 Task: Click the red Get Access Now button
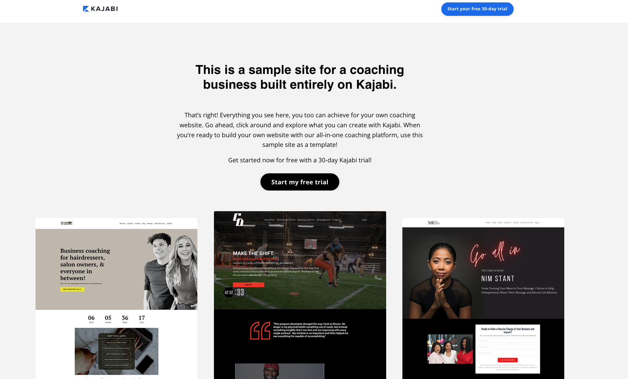click(507, 360)
